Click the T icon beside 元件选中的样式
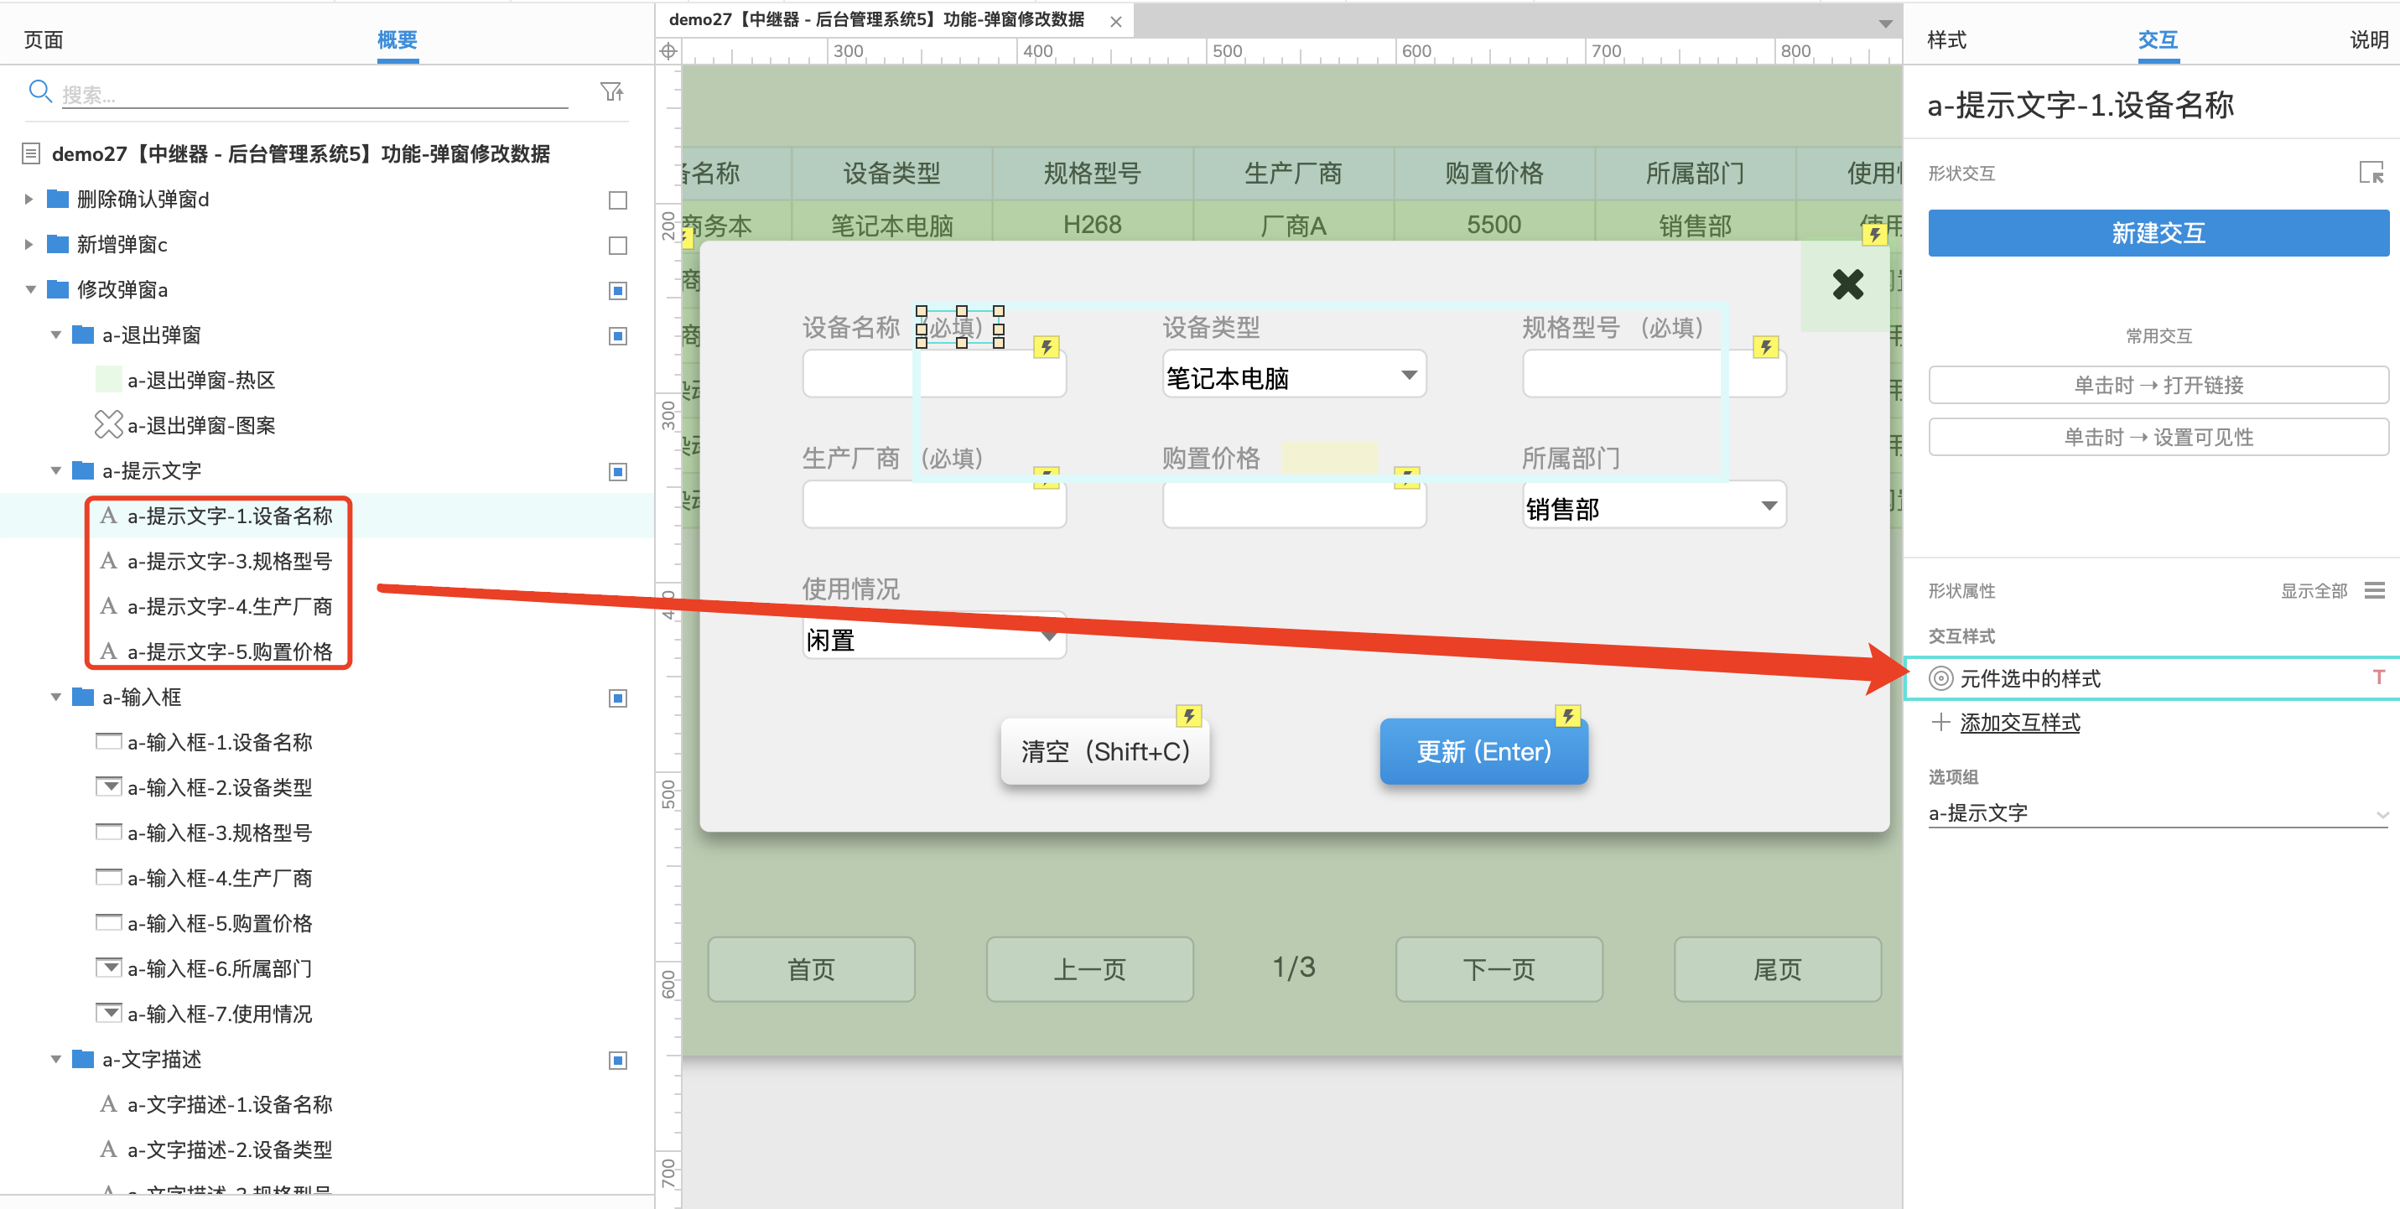This screenshot has height=1209, width=2400. tap(2378, 677)
